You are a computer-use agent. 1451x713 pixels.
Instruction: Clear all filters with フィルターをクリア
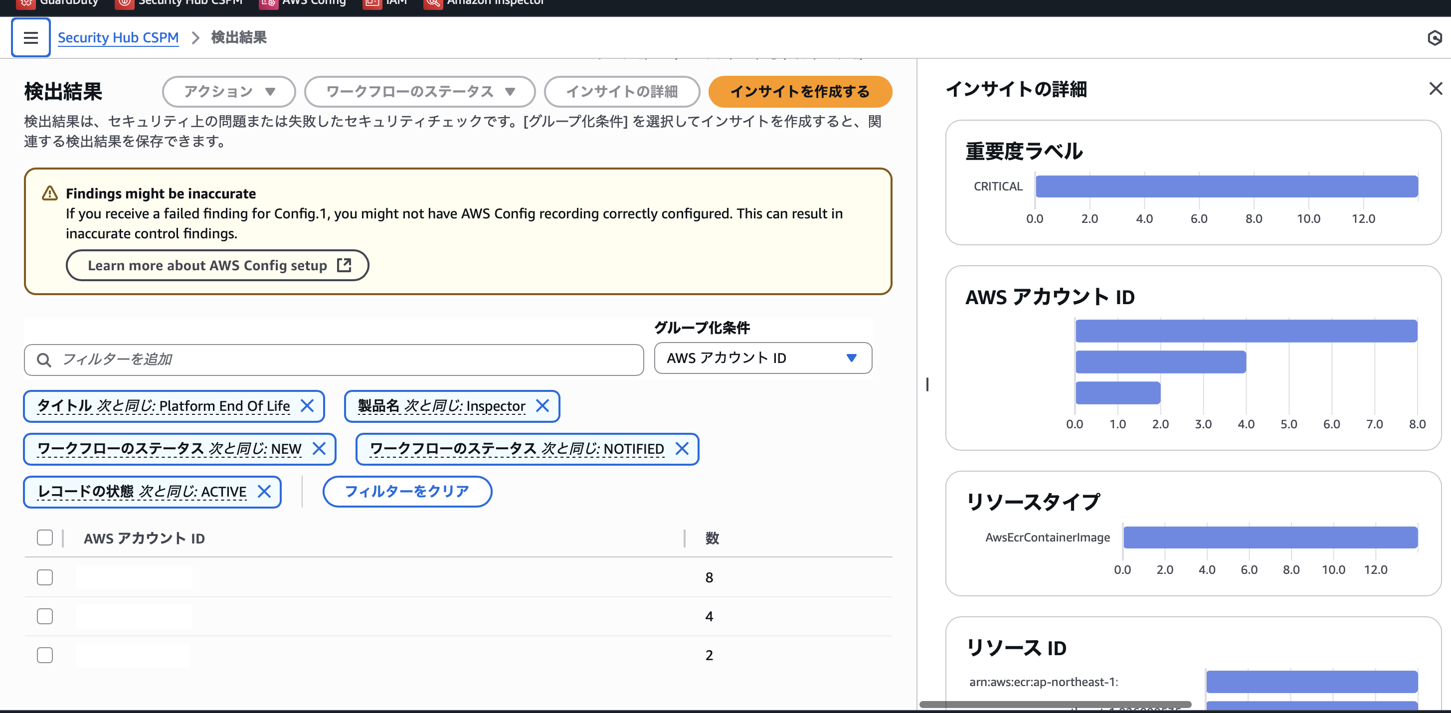(x=407, y=491)
